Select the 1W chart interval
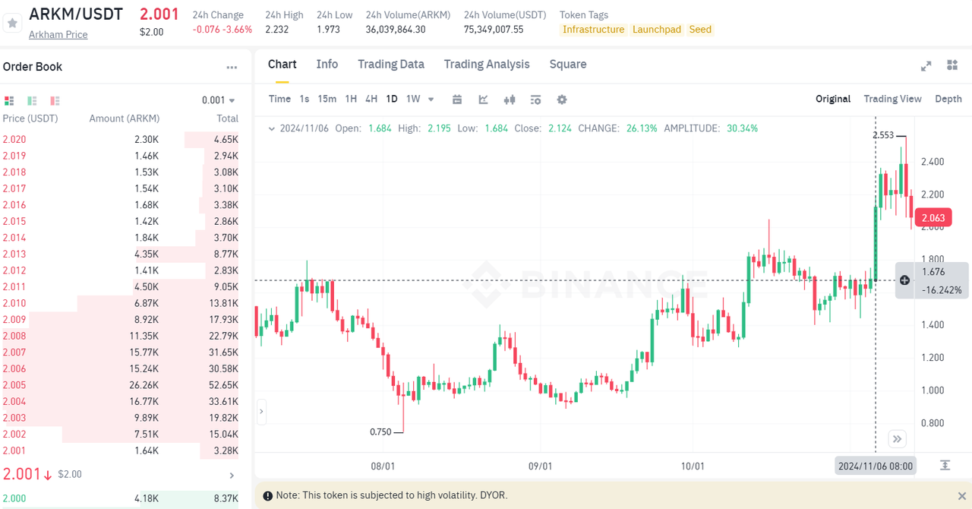Viewport: 972px width, 509px height. (x=413, y=99)
